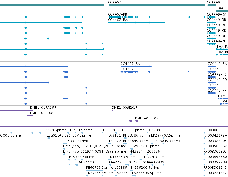
Task: Click feature 444223 label
Action: (x=115, y=162)
